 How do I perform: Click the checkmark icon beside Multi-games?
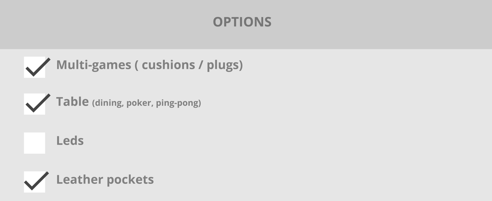coord(38,67)
